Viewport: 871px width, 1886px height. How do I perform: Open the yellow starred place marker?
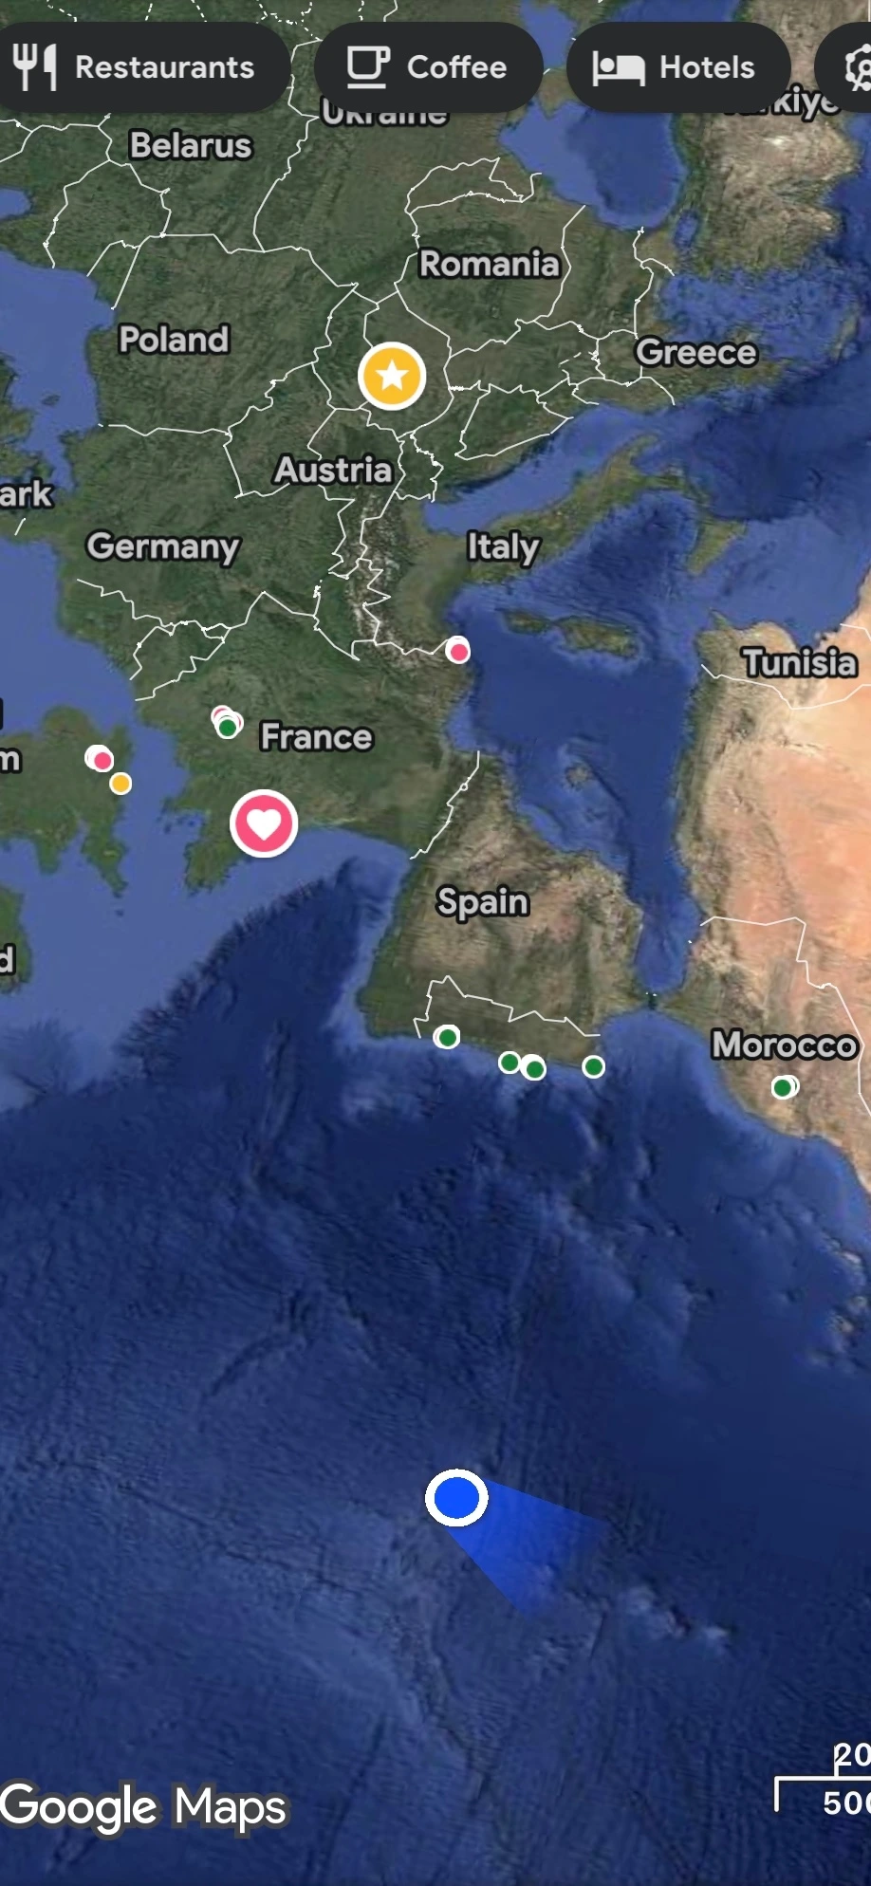(392, 377)
